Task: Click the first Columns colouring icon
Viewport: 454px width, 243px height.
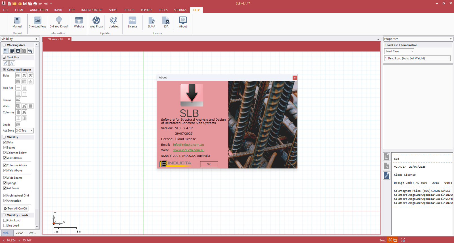Action: 18,112
